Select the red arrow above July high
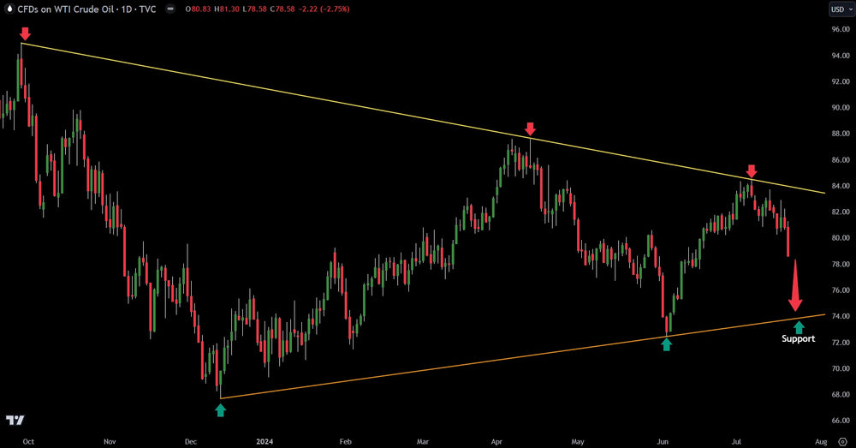 752,171
